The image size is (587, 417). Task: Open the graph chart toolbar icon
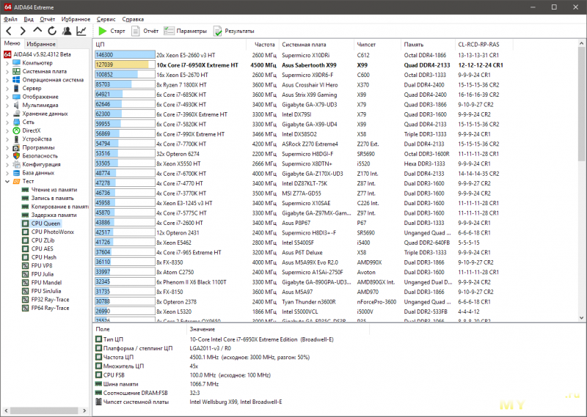coord(81,31)
